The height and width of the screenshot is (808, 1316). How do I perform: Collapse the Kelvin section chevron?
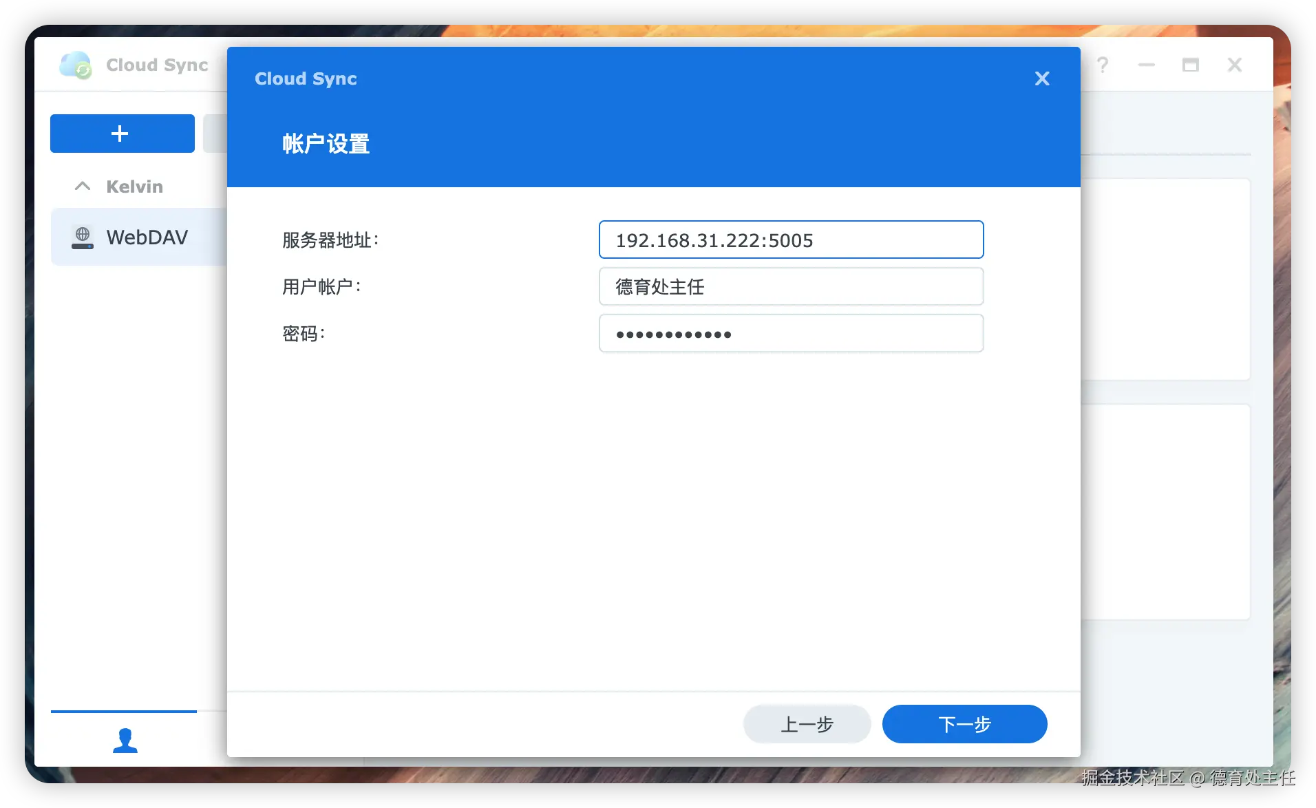point(83,187)
